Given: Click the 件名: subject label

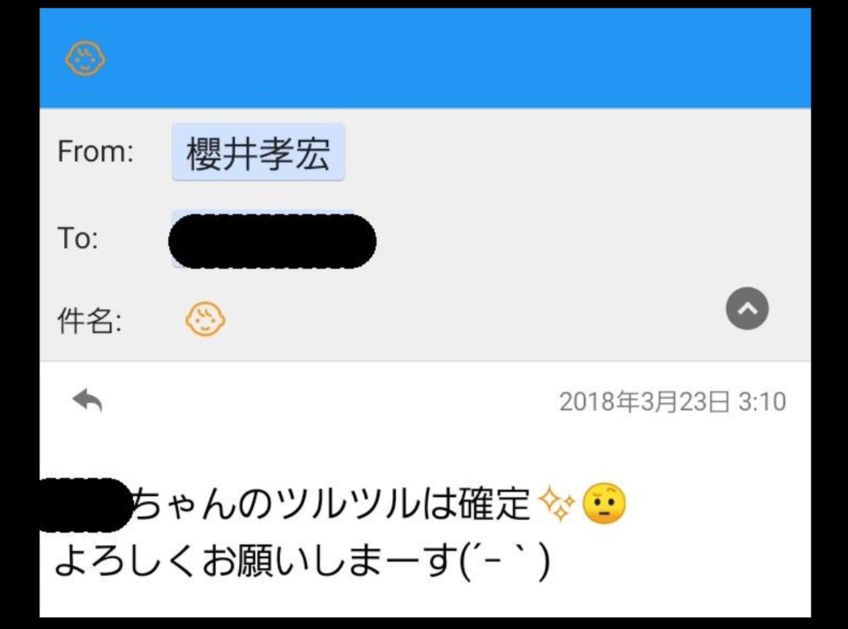Looking at the screenshot, I should (x=90, y=321).
